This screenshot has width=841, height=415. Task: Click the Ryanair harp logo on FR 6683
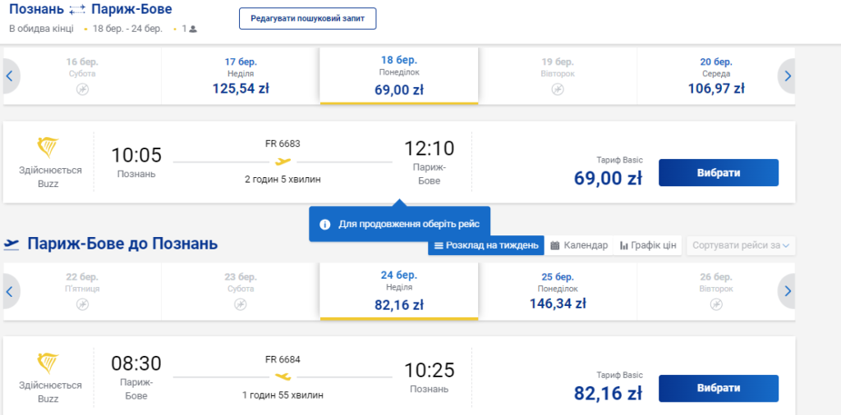tap(49, 148)
